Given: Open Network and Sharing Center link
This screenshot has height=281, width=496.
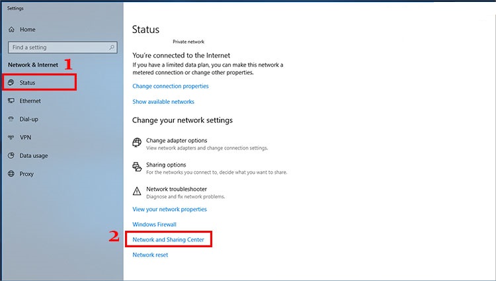Looking at the screenshot, I should pos(168,239).
